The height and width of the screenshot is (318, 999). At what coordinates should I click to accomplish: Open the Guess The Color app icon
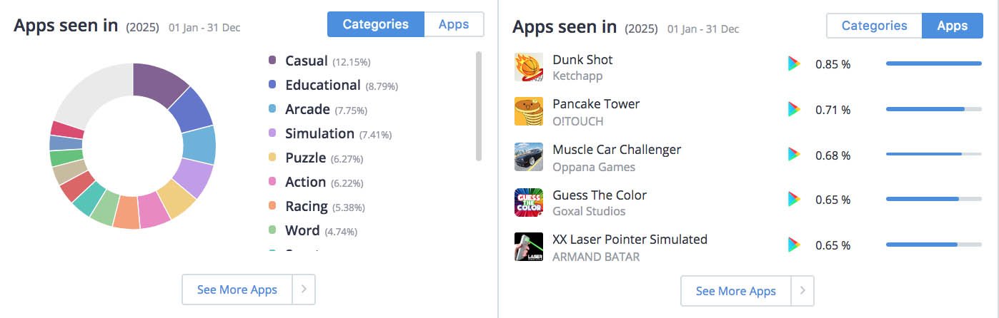528,202
